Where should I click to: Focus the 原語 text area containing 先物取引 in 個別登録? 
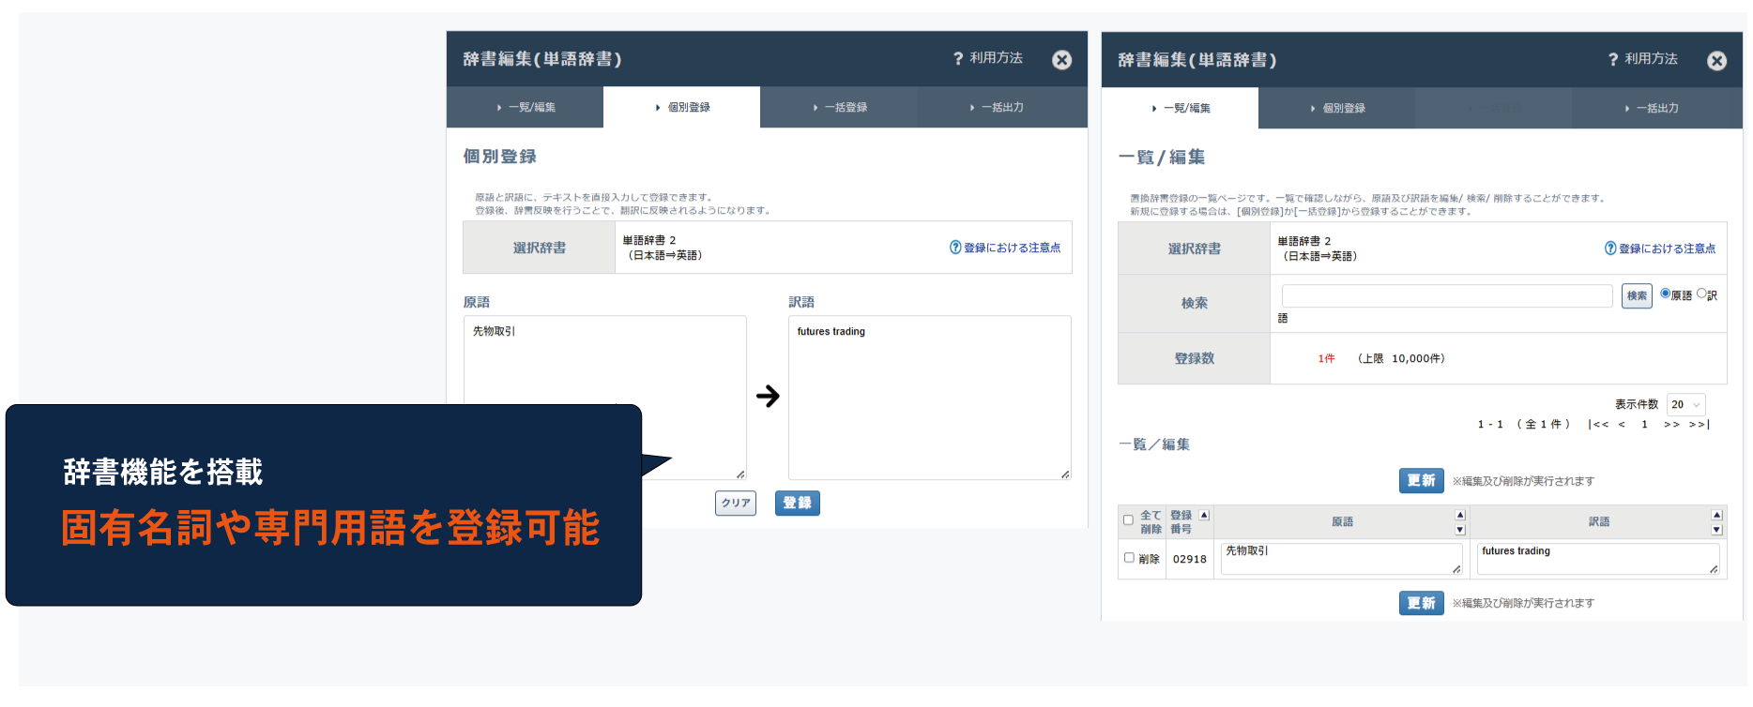coord(605,398)
